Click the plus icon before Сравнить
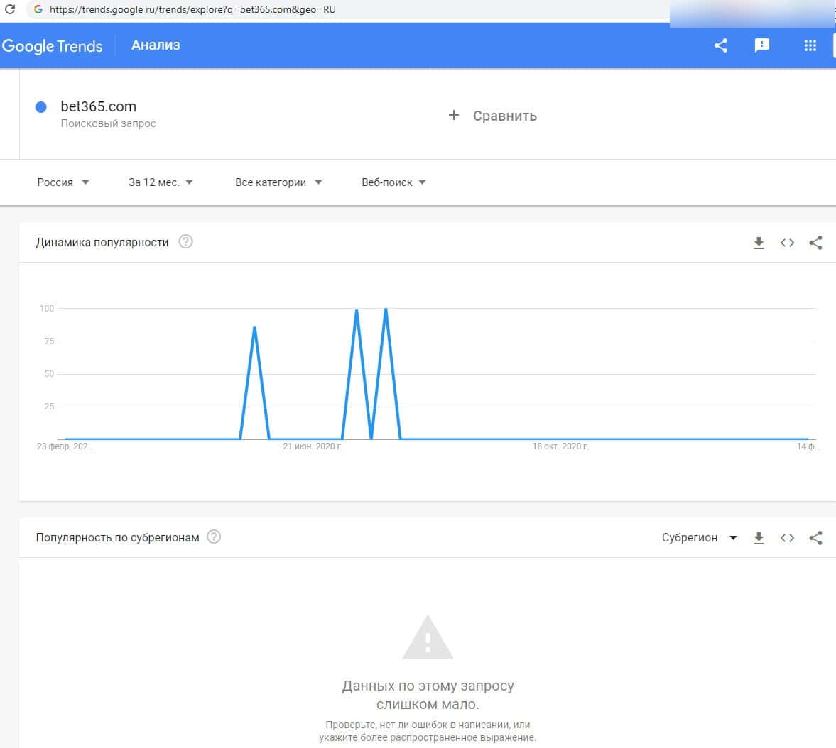836x748 pixels. [x=454, y=115]
